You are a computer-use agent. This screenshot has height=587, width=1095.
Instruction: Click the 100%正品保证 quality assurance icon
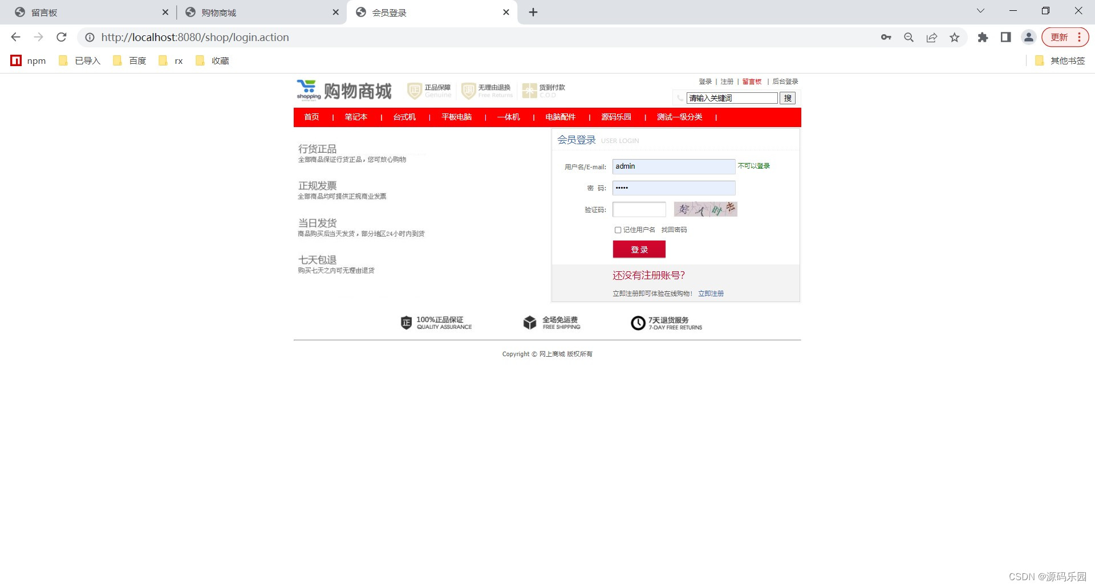406,322
